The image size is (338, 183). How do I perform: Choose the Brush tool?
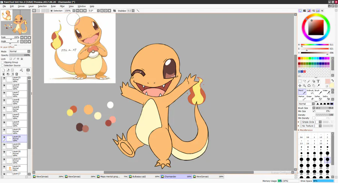point(318,92)
